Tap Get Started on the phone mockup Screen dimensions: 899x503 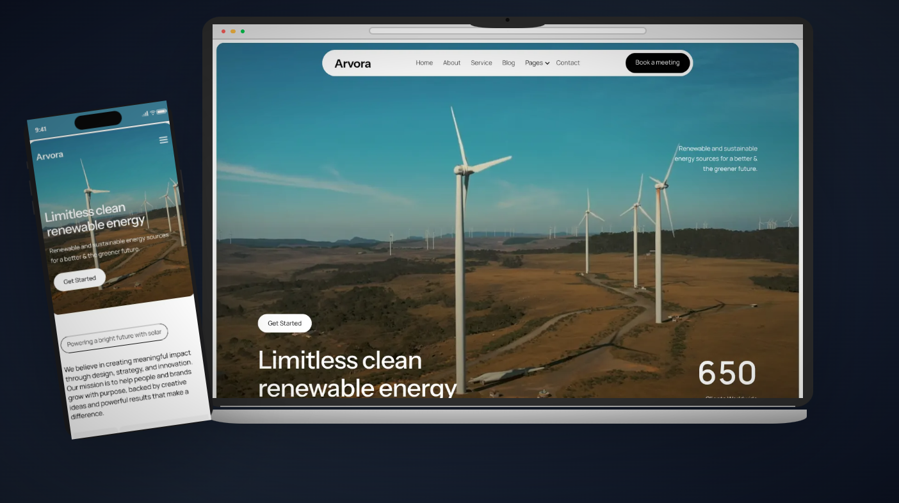(79, 280)
